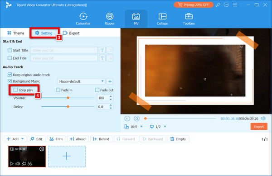Viewport: 272px width, 176px height.
Task: Click the Delay value field 0.0
Action: (x=103, y=107)
